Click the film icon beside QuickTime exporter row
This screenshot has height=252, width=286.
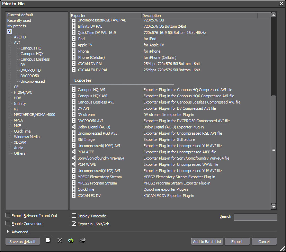pyautogui.click(x=74, y=189)
